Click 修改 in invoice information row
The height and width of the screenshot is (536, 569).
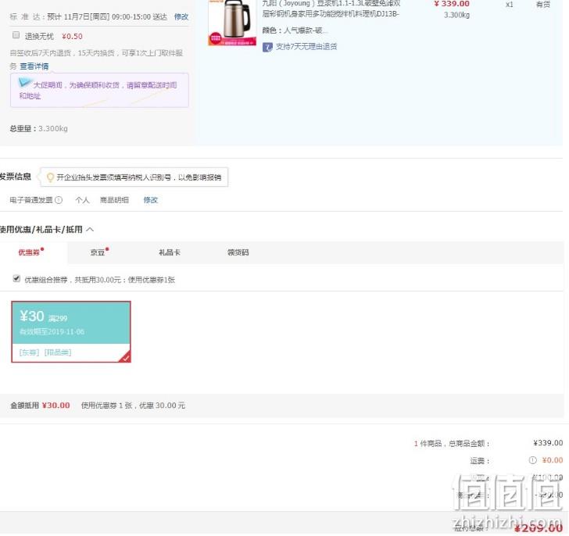point(151,200)
